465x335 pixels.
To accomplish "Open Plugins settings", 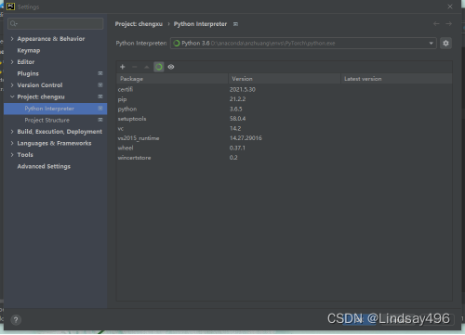I will point(28,73).
